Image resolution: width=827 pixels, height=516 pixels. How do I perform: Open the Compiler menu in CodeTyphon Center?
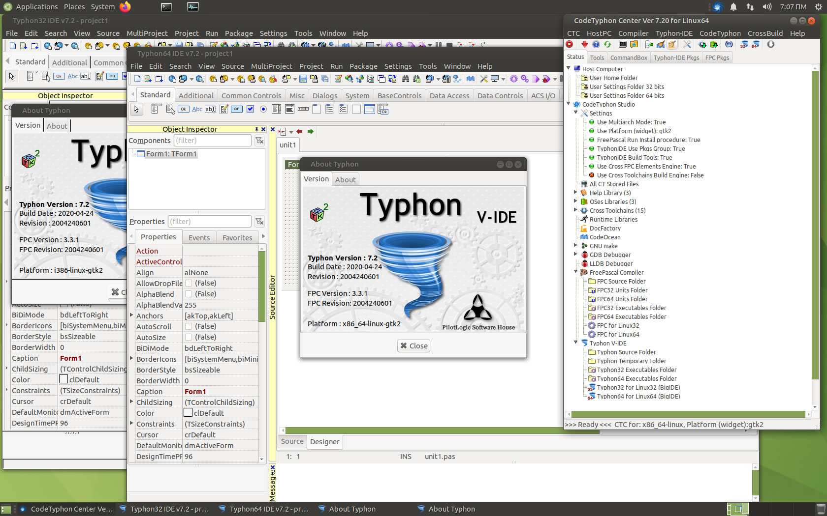point(633,33)
